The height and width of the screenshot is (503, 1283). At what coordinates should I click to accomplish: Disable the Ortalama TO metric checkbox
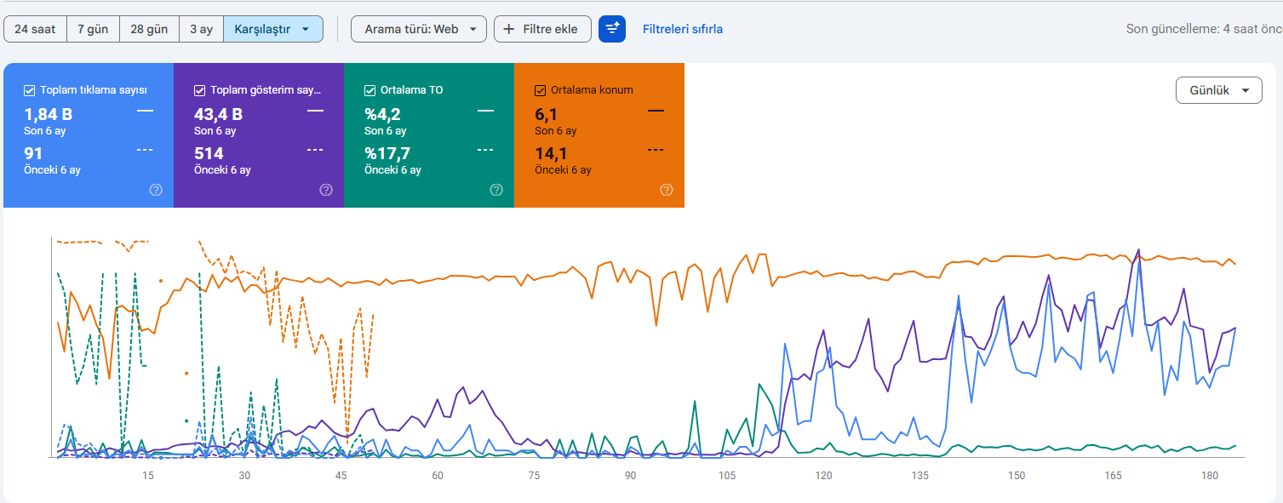(370, 90)
